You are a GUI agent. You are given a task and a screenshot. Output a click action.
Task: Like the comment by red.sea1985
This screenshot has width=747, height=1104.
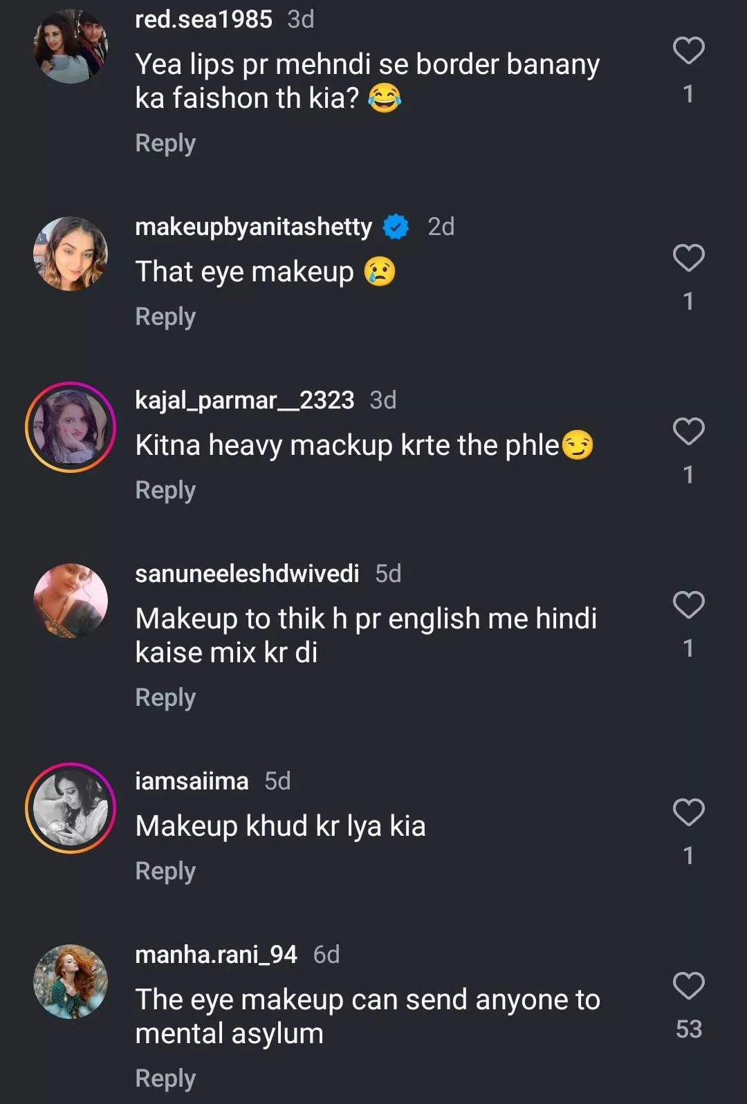tap(688, 50)
